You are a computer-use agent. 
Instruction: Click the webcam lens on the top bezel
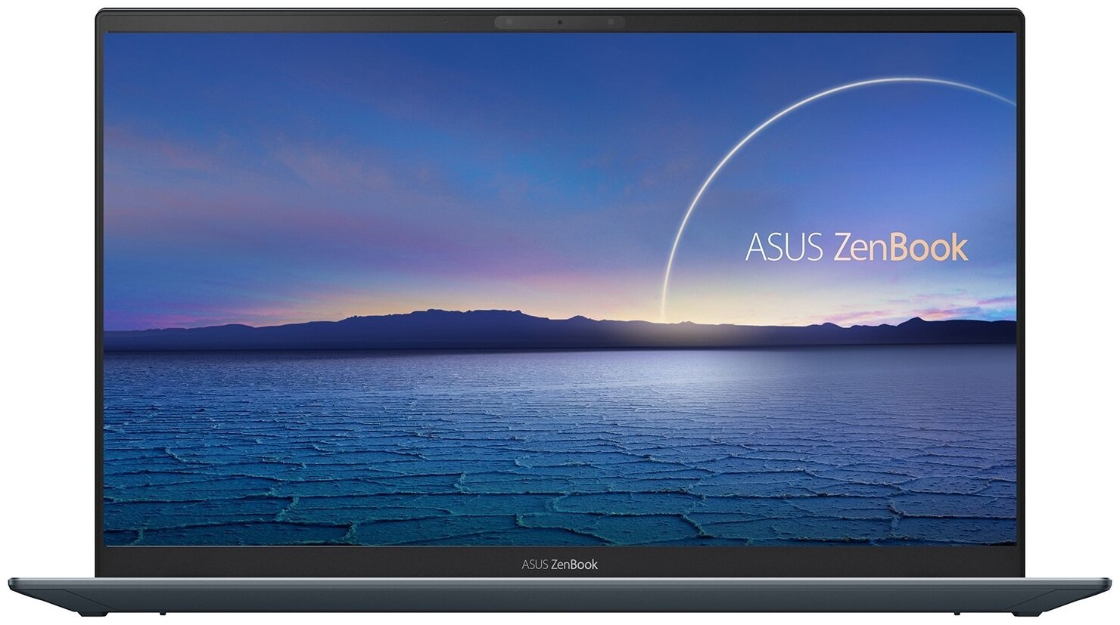pos(560,22)
